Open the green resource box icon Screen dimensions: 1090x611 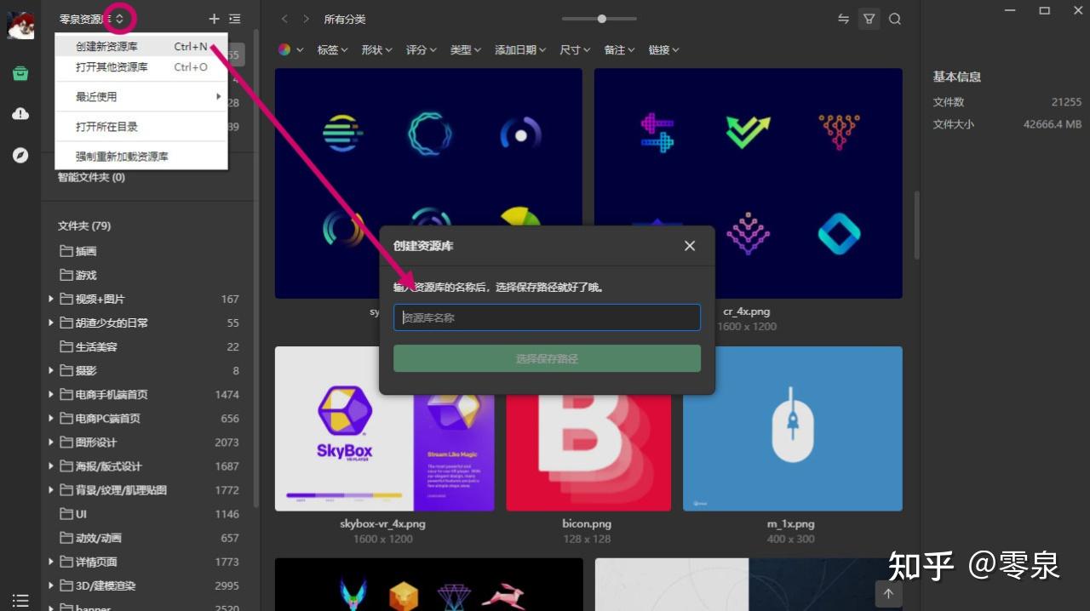(x=20, y=73)
